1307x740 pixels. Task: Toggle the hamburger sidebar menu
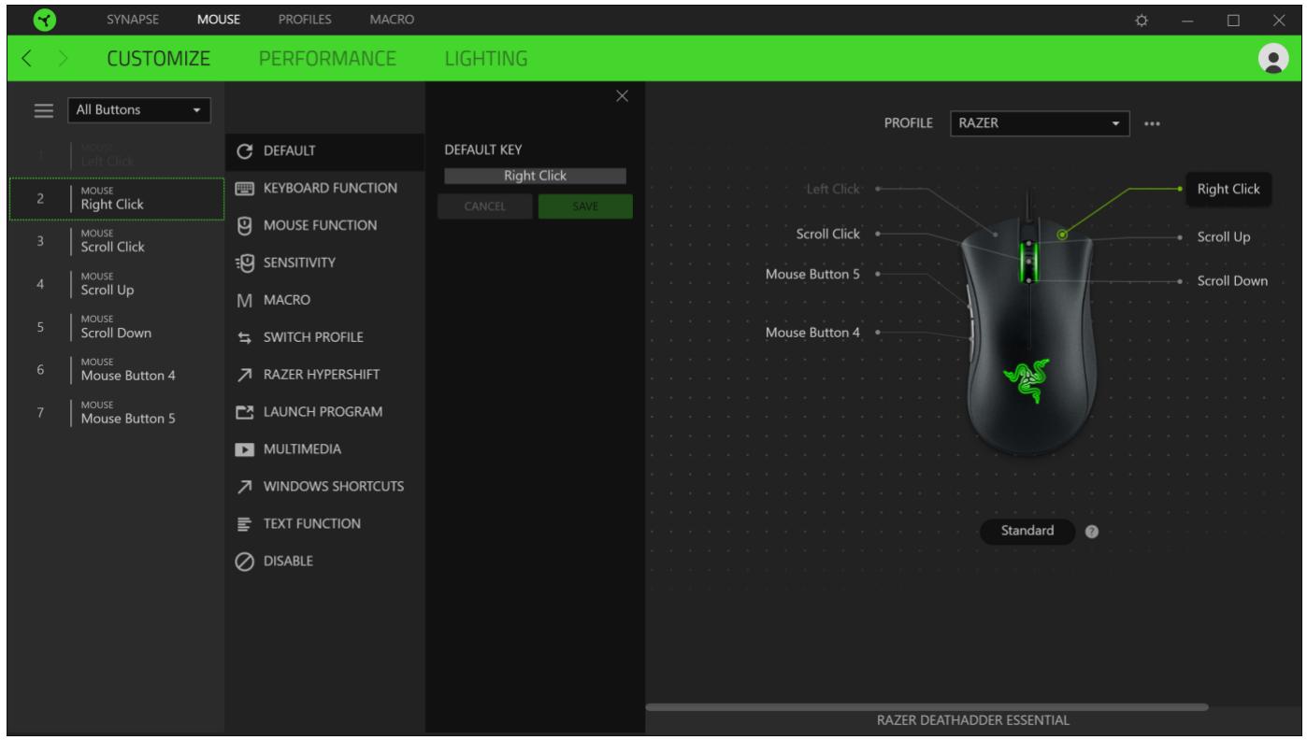[x=44, y=110]
